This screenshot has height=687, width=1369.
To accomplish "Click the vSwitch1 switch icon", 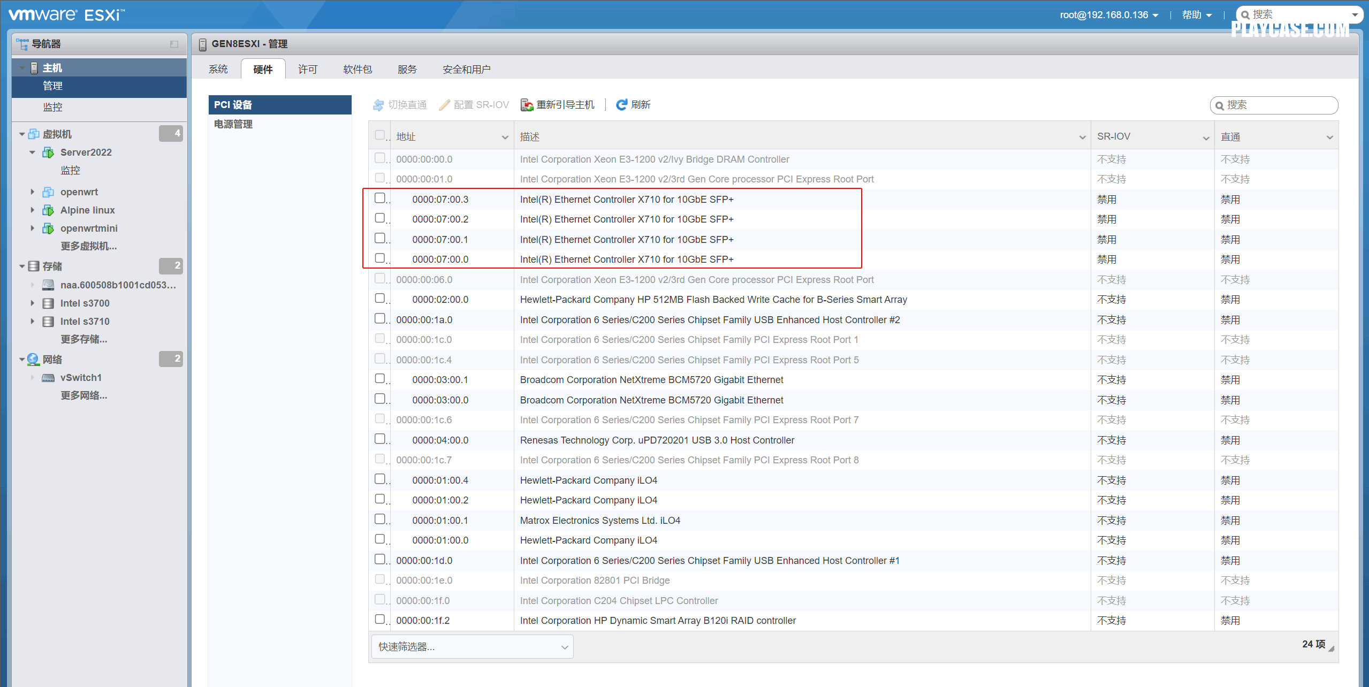I will [x=48, y=378].
